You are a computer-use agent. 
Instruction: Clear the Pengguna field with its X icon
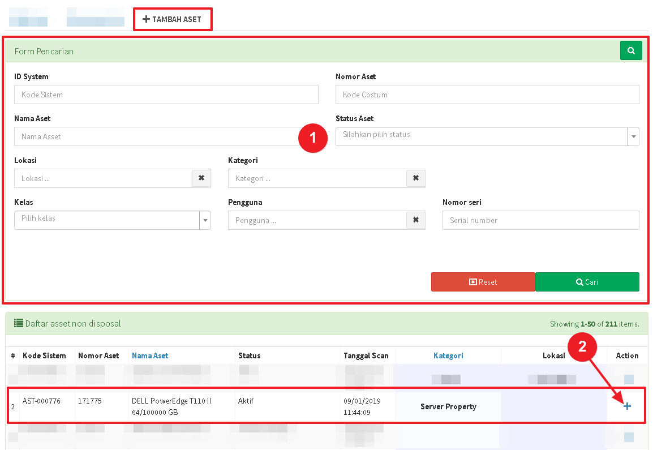[x=415, y=220]
